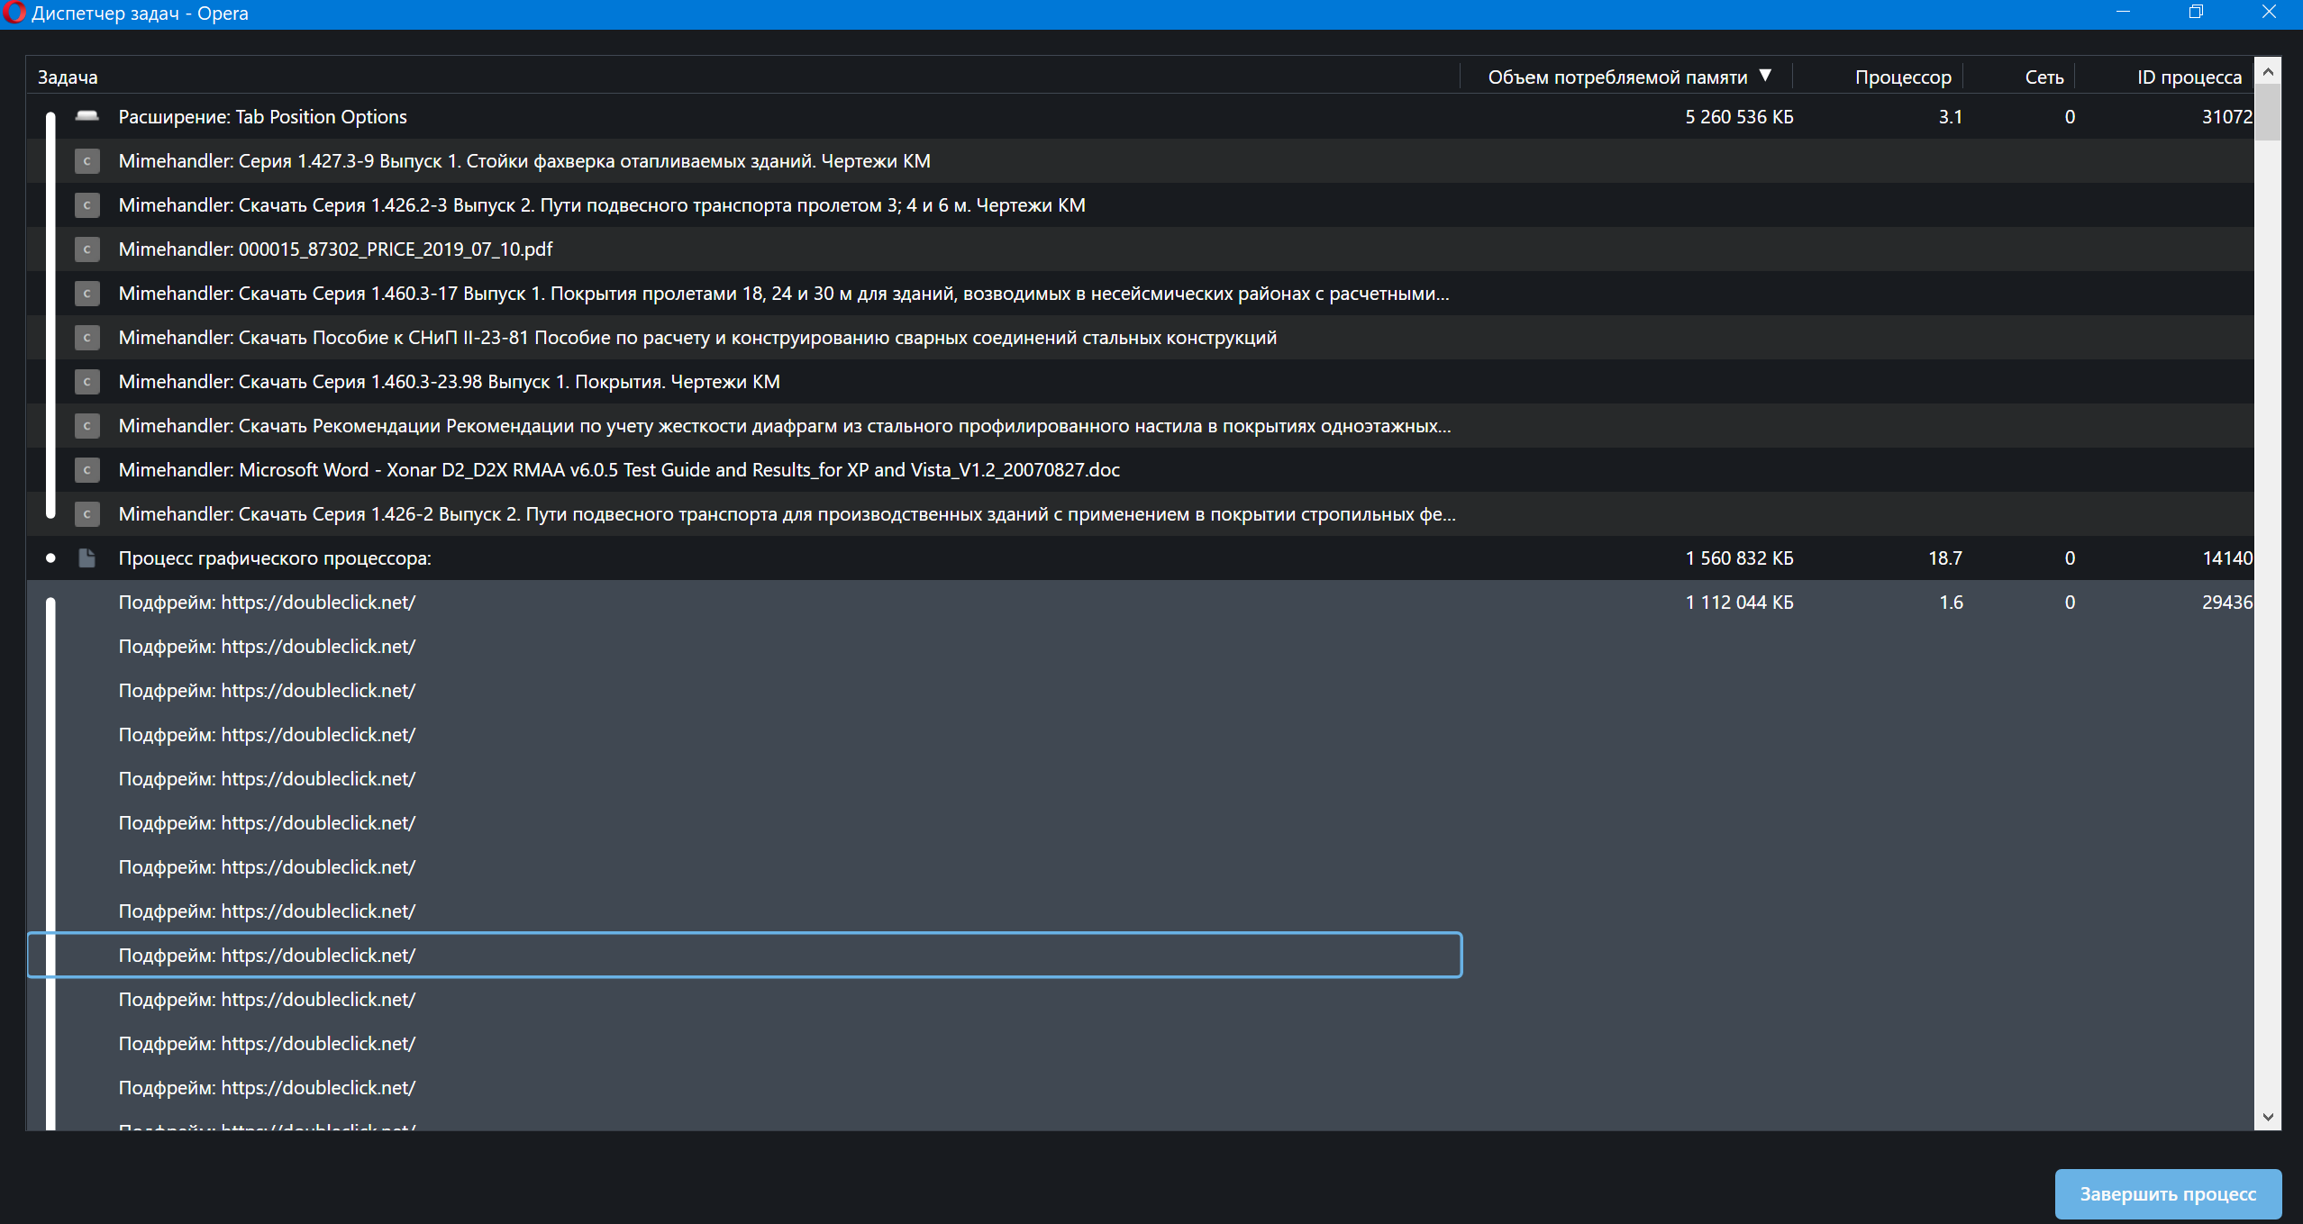Click the icon of the Серия 1.427.3-9 Mimehandler row
Screen dimensions: 2303x1224
point(86,161)
